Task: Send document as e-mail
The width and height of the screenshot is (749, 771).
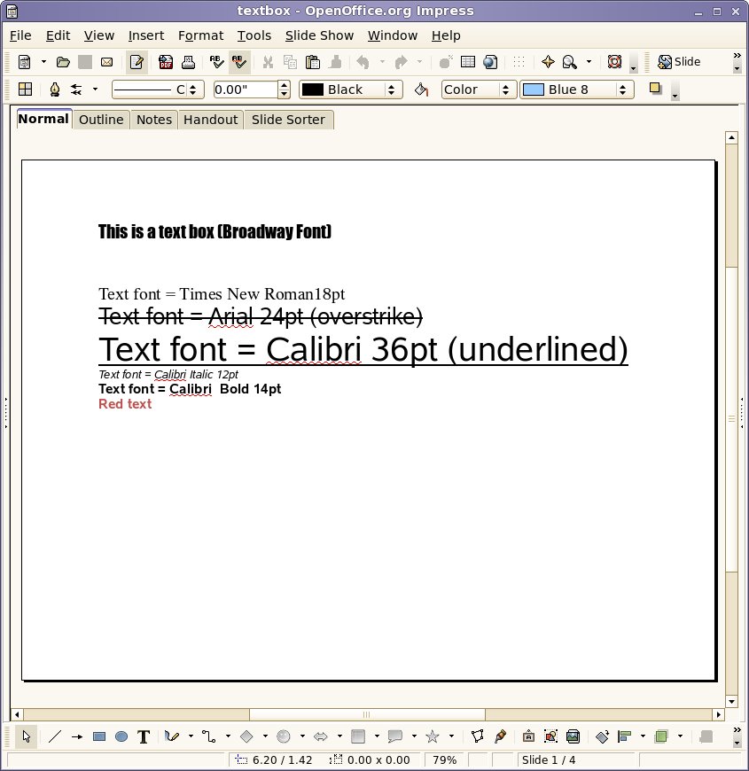Action: pyautogui.click(x=106, y=62)
